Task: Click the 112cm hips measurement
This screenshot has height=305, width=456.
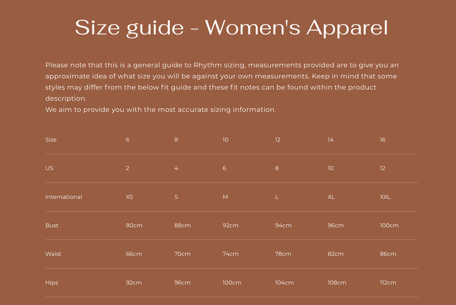Action: pos(388,283)
